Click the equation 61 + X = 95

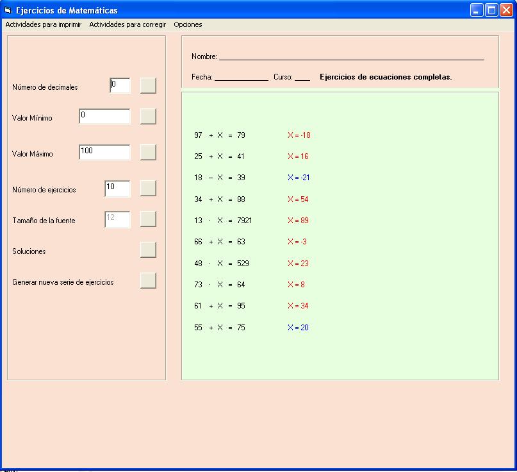point(220,306)
